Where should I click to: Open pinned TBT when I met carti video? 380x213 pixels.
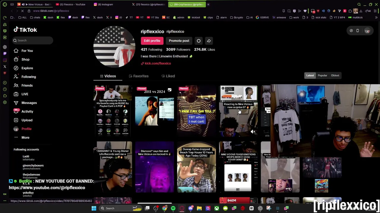click(197, 111)
